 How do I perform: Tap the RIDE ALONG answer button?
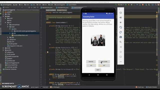104,62
